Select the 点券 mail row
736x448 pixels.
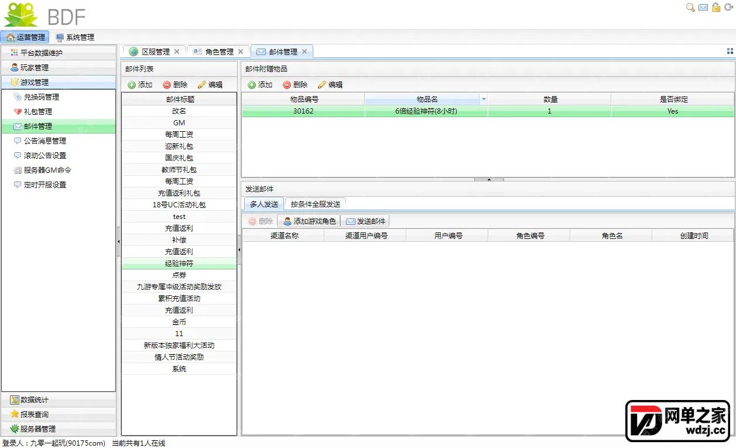179,275
